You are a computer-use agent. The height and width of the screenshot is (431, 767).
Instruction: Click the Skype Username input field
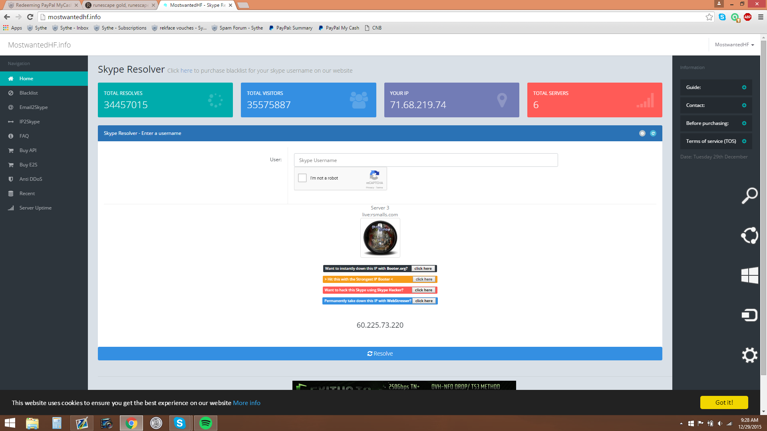click(x=426, y=160)
